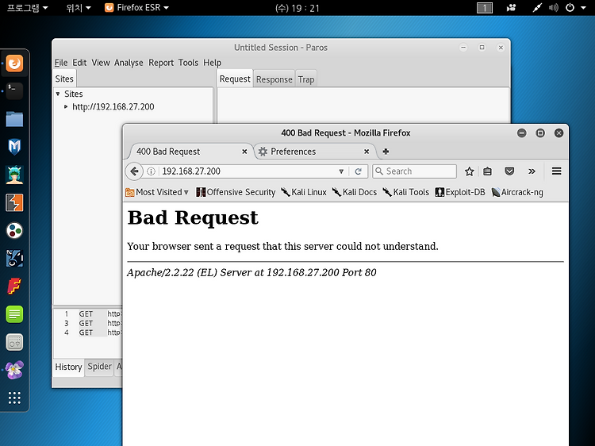Open Armitage green-haired girl icon
The height and width of the screenshot is (446, 595).
[14, 175]
